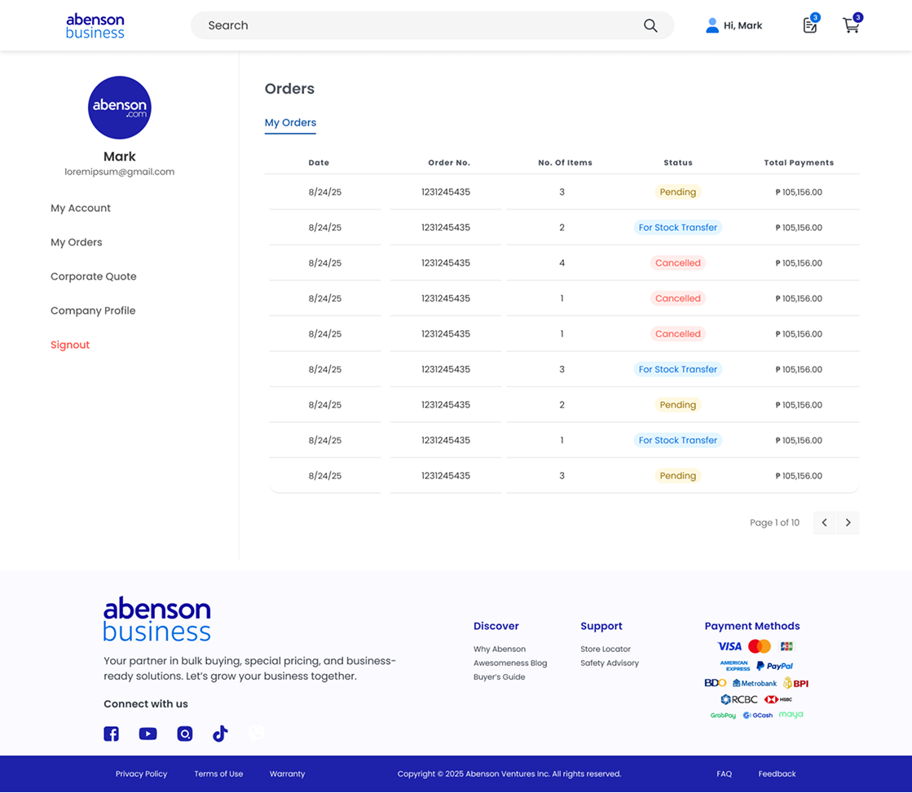This screenshot has width=912, height=793.
Task: Click the Total Payments column header
Action: (800, 163)
